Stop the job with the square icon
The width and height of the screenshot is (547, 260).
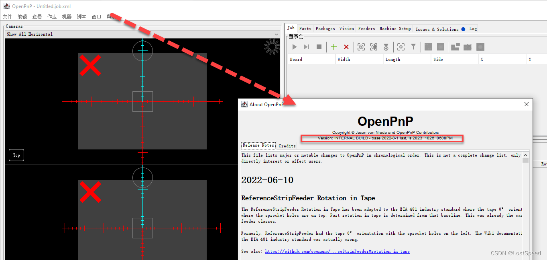(319, 47)
